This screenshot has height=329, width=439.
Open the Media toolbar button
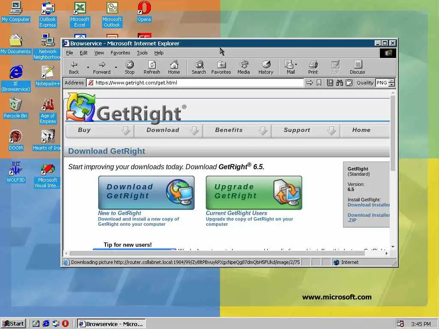click(x=244, y=68)
